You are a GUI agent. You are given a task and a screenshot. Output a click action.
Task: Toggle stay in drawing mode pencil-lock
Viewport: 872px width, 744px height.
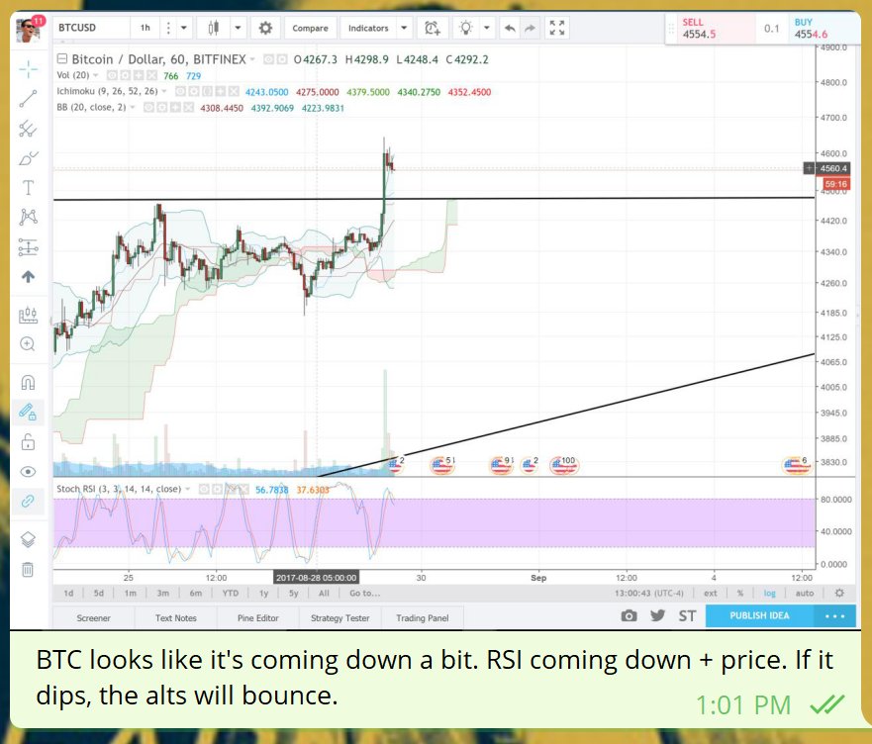[x=28, y=412]
